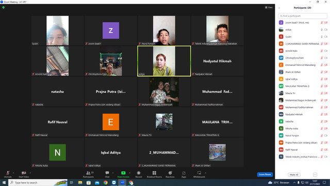Open sharing options caret beside Share Screen
The image size is (330, 186).
(129, 173)
